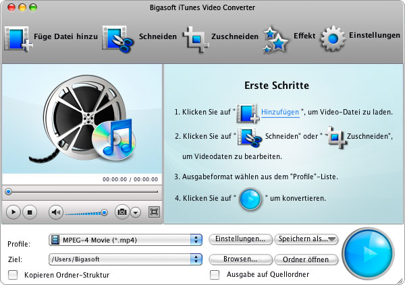Click the Schneiden toolbar label
Screen dimensions: 405x285
click(158, 36)
